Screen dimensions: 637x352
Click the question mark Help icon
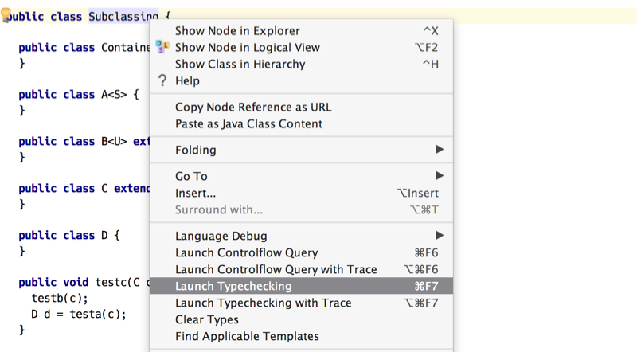click(x=162, y=80)
